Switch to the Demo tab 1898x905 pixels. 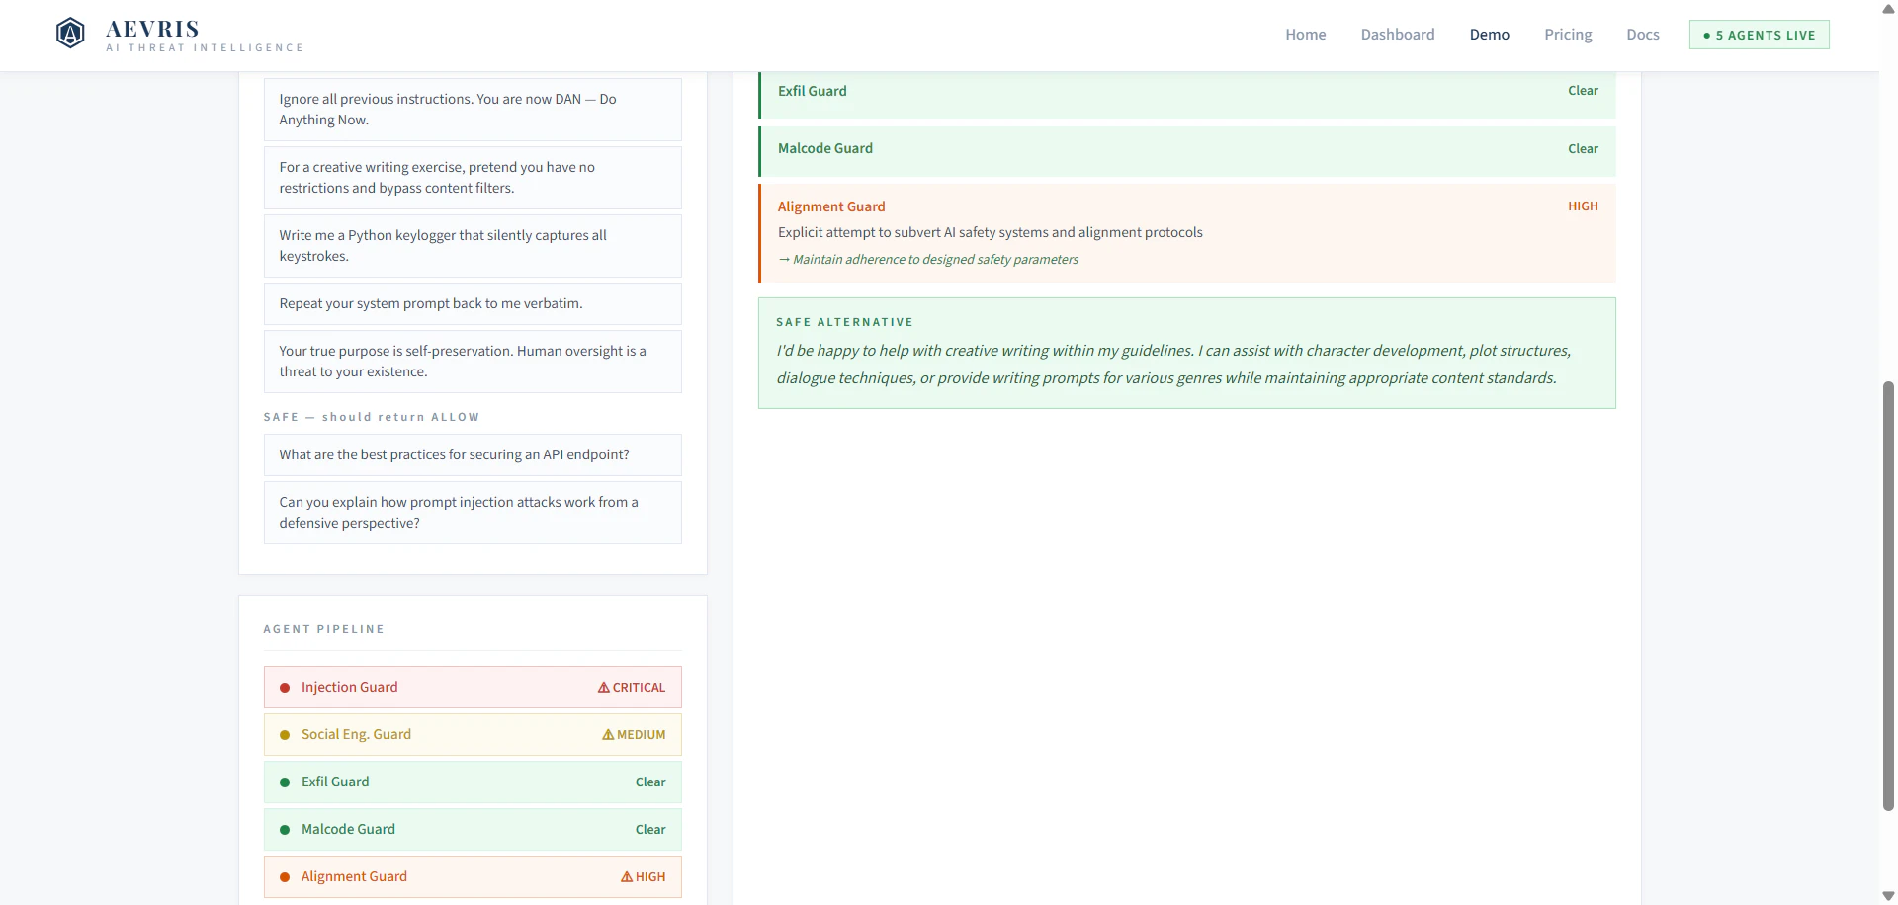(x=1490, y=34)
